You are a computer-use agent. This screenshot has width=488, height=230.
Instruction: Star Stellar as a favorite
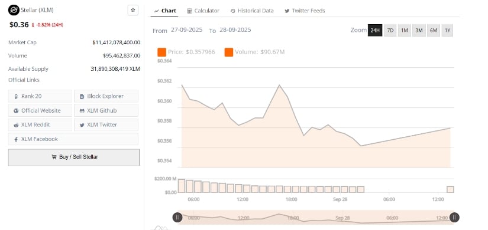click(x=133, y=10)
